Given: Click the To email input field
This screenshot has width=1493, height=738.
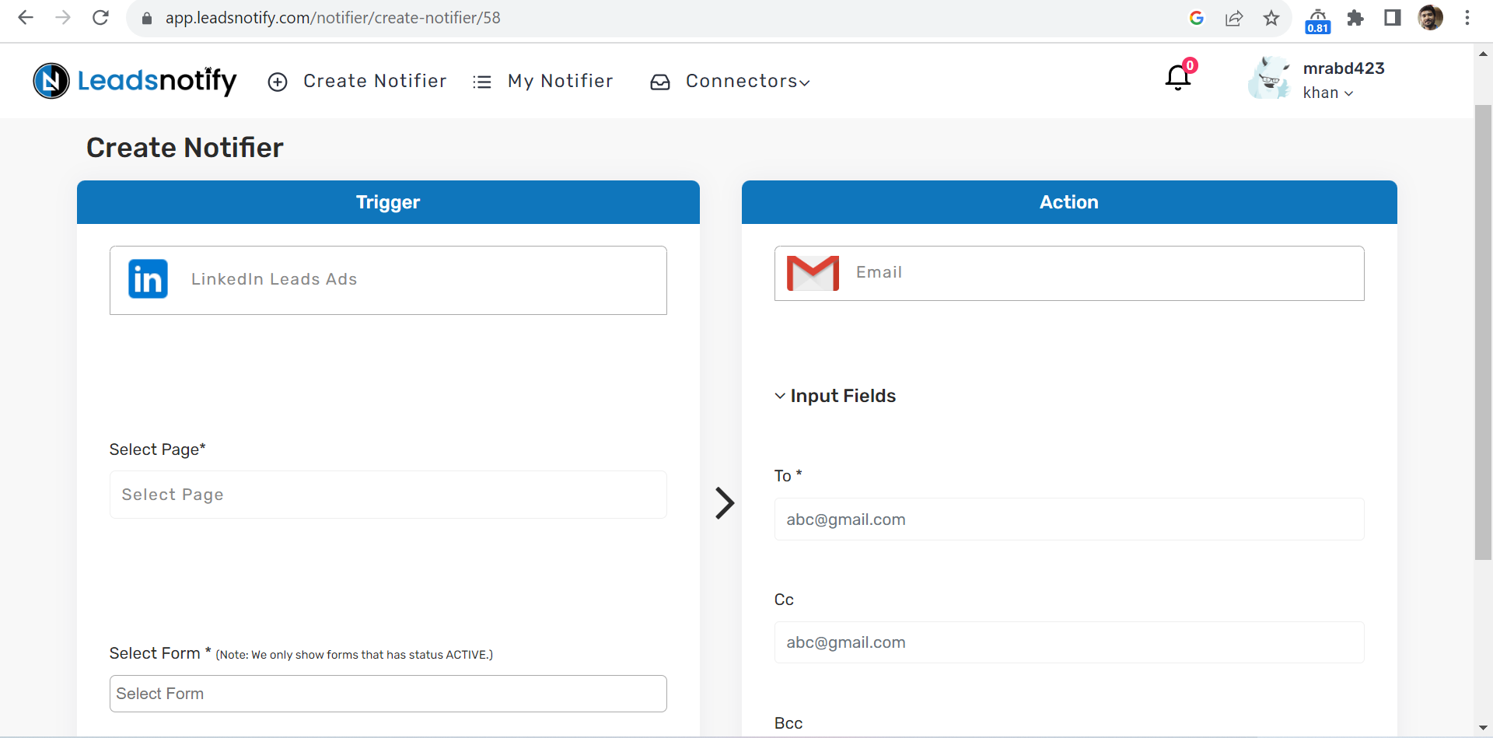Looking at the screenshot, I should (x=1069, y=519).
